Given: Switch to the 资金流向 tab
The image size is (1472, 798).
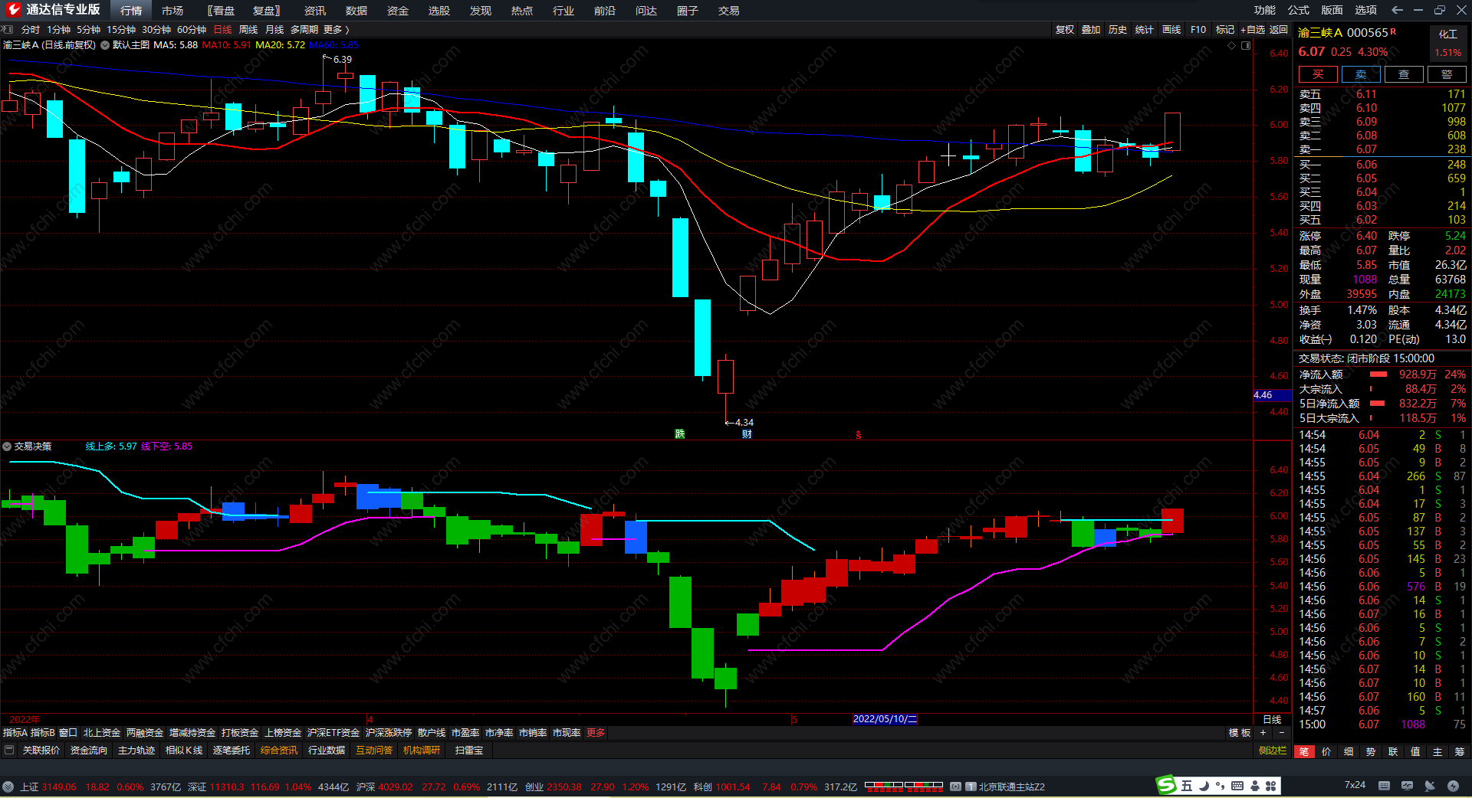Looking at the screenshot, I should tap(89, 751).
